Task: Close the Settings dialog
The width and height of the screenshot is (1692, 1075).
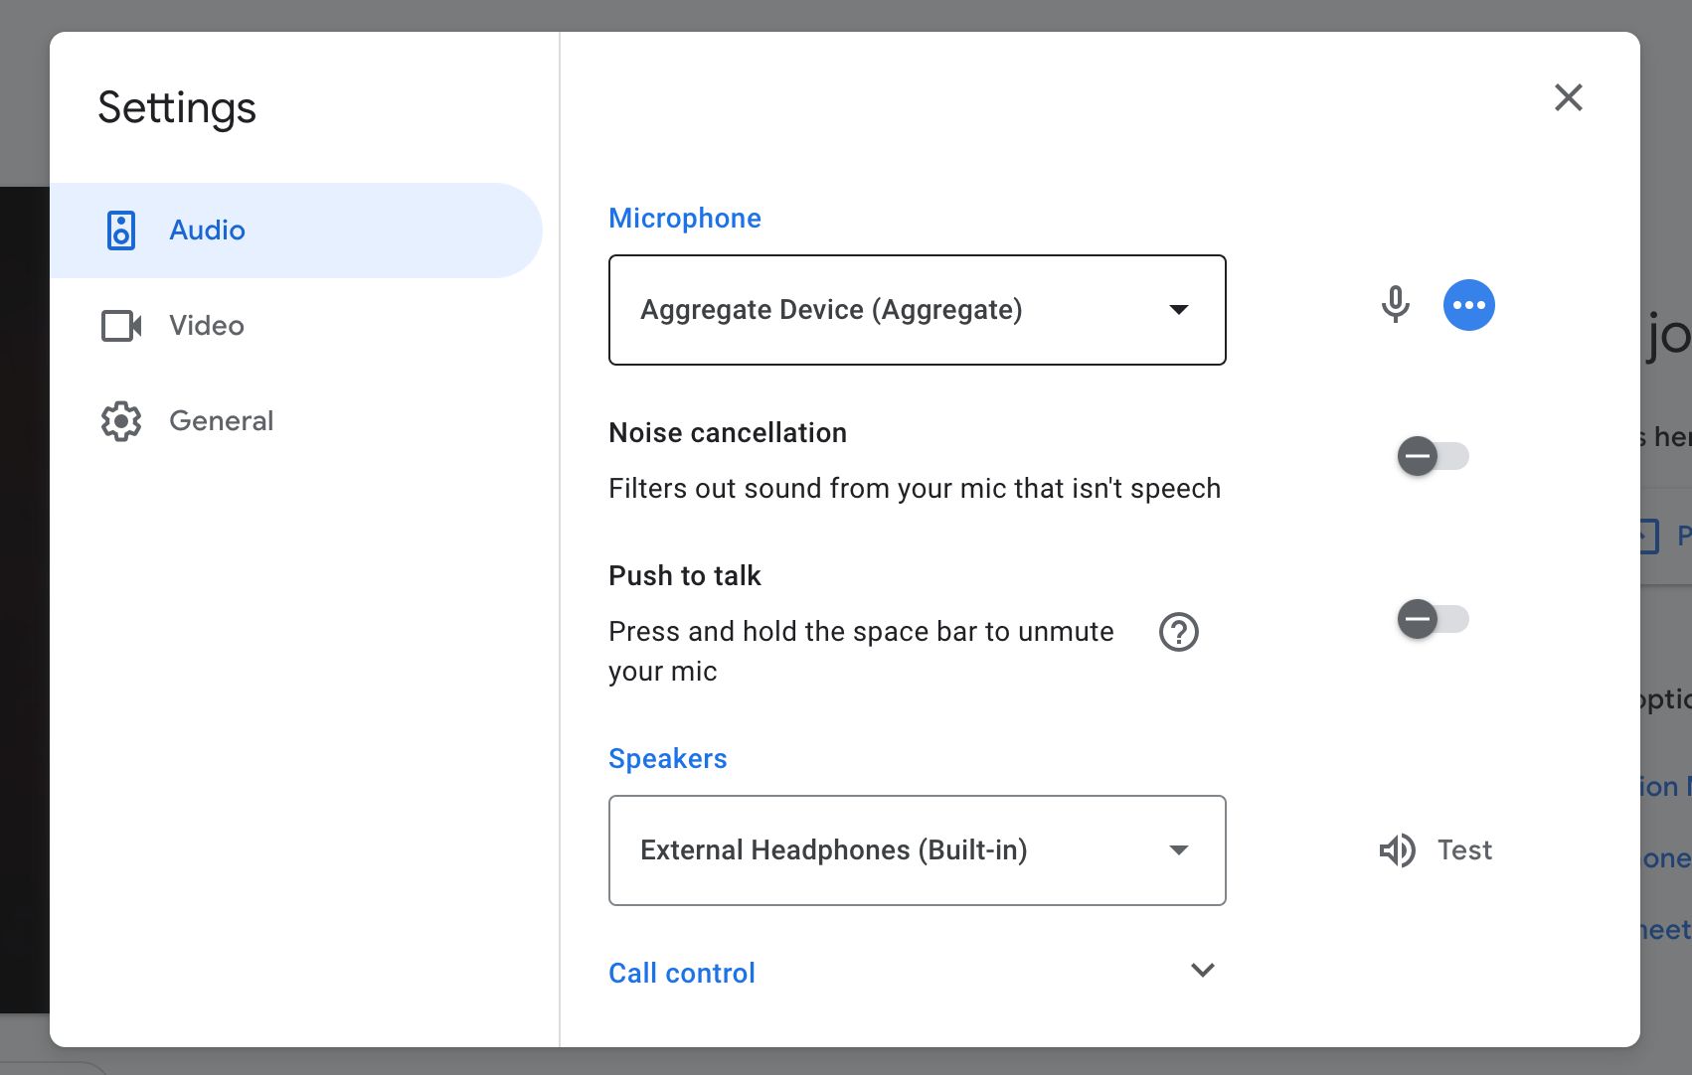Action: [x=1568, y=97]
